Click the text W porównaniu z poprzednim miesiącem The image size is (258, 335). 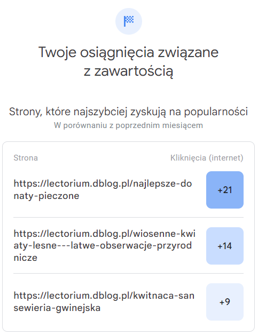pyautogui.click(x=128, y=125)
